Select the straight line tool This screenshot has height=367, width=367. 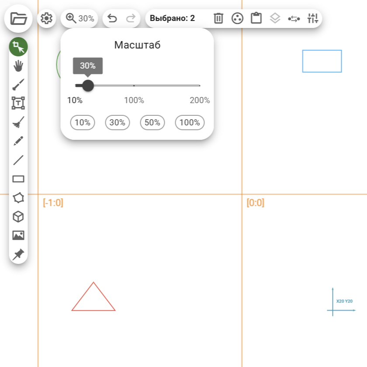[18, 160]
